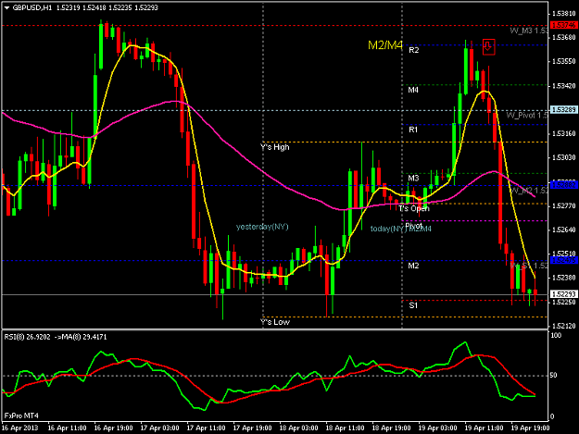Screen dimensions: 579x434
Task: Click the Y's Low label
Action: pos(275,322)
